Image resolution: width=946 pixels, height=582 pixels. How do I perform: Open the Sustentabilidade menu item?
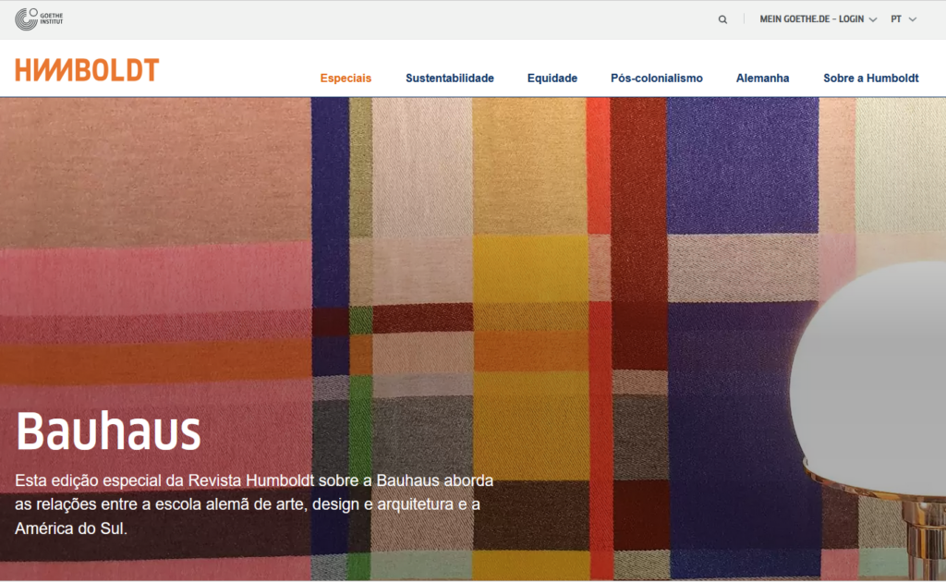point(450,78)
